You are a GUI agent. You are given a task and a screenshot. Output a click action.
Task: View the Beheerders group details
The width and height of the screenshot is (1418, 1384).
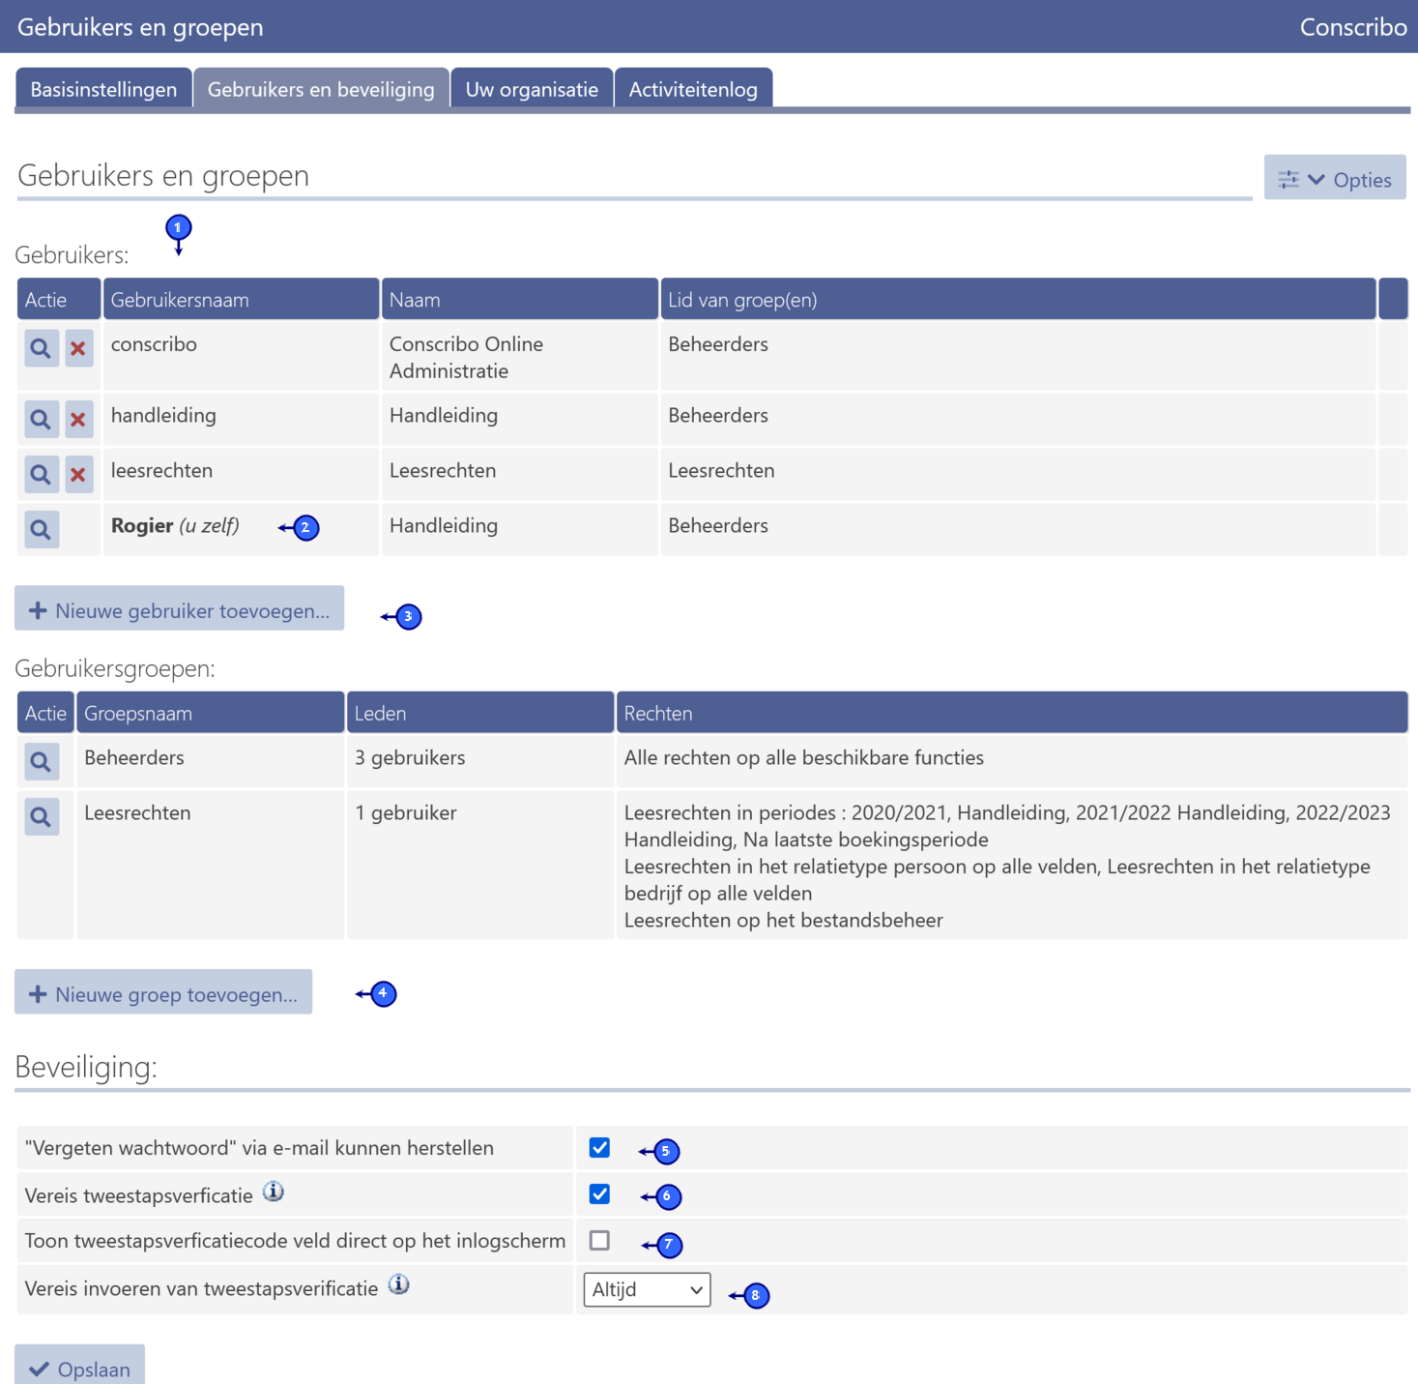click(42, 761)
